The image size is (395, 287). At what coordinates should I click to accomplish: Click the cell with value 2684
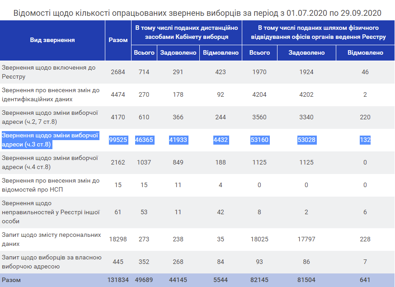click(x=118, y=72)
